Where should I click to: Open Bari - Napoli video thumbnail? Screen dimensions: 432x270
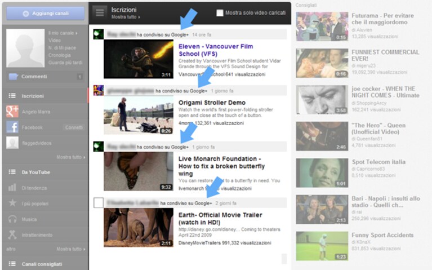[322, 209]
